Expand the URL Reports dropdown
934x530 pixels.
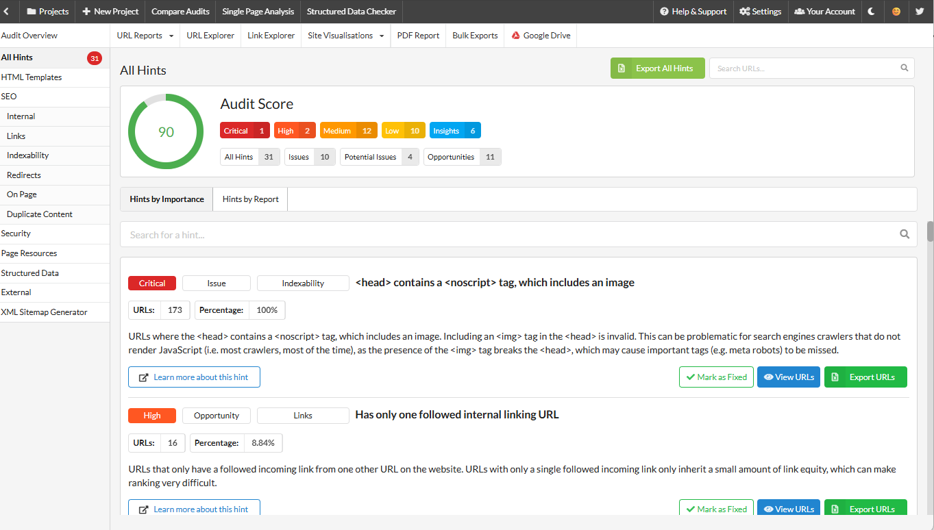pyautogui.click(x=145, y=36)
